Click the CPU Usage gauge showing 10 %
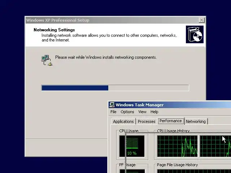The height and width of the screenshot is (173, 231). pyautogui.click(x=132, y=146)
